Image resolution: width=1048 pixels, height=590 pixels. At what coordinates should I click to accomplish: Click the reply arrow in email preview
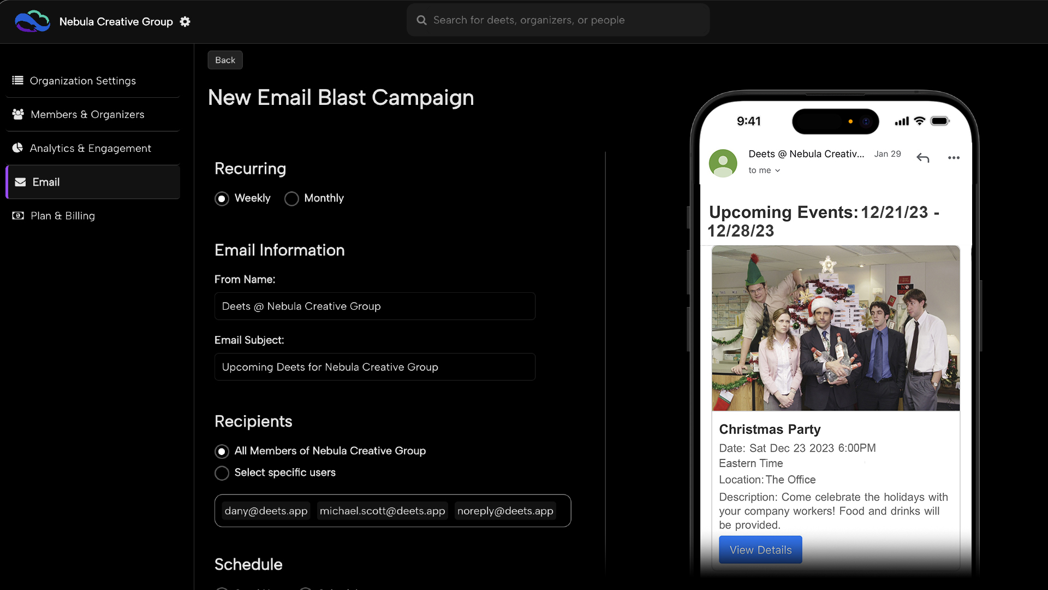point(922,158)
